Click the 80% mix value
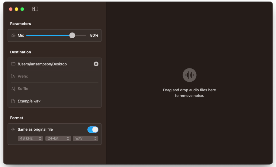 click(94, 35)
